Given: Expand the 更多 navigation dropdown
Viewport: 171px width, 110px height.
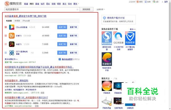Looking at the screenshot, I should [76, 4].
